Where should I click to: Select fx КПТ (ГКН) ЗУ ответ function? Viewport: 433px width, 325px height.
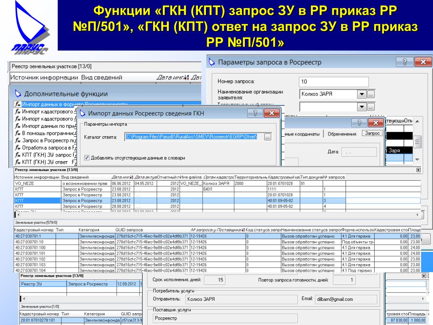[x=46, y=162]
